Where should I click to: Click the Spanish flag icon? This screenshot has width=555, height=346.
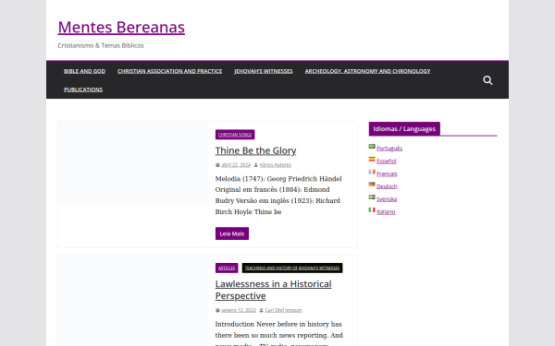(x=372, y=159)
